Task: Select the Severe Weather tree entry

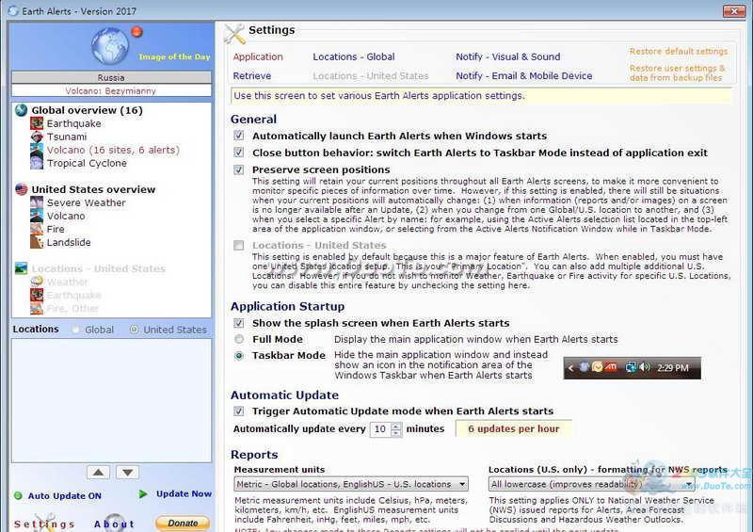Action: point(86,202)
